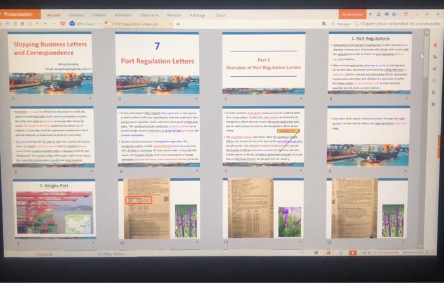The height and width of the screenshot is (283, 444).
Task: Select the 7 Port Regulation Letters.ppt tab
Action: (135, 24)
